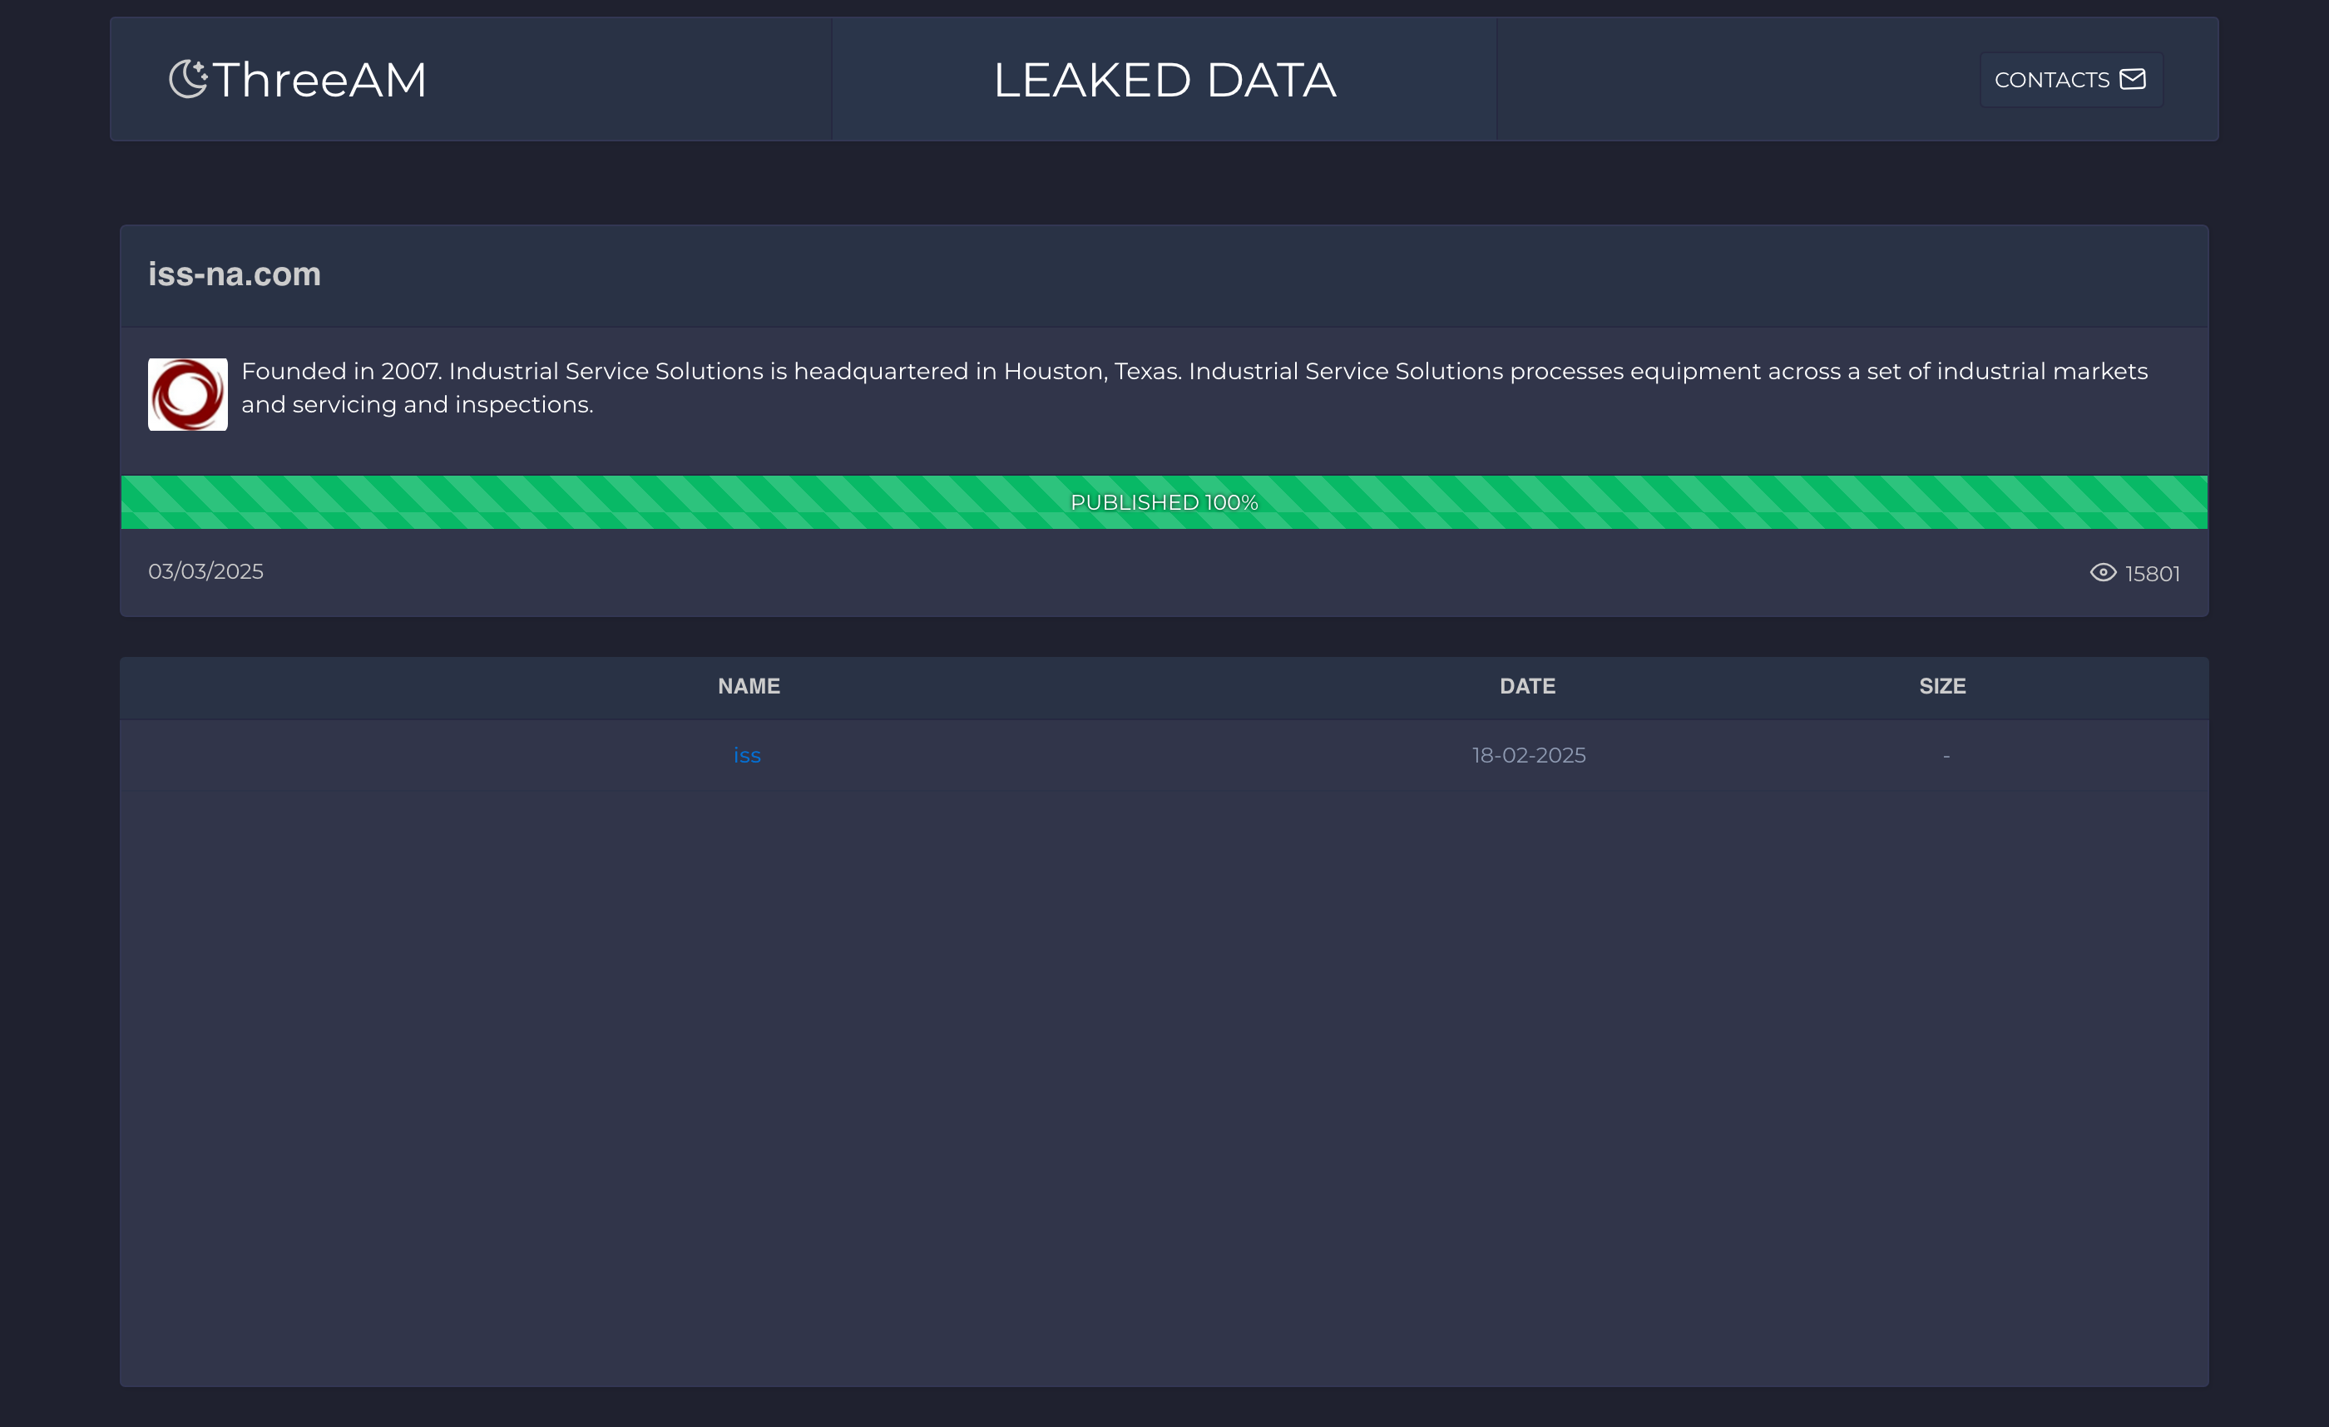Click the envelope icon in CONTACTS

[2133, 78]
